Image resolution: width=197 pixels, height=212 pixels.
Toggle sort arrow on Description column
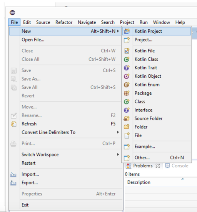[x=183, y=179]
